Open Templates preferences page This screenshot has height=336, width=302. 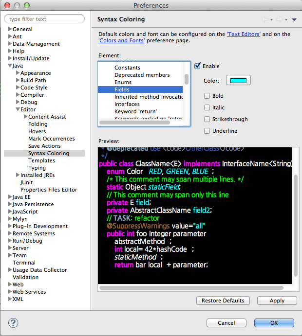[41, 160]
